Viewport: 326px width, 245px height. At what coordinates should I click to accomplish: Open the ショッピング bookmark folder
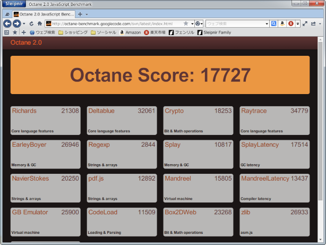(x=73, y=32)
